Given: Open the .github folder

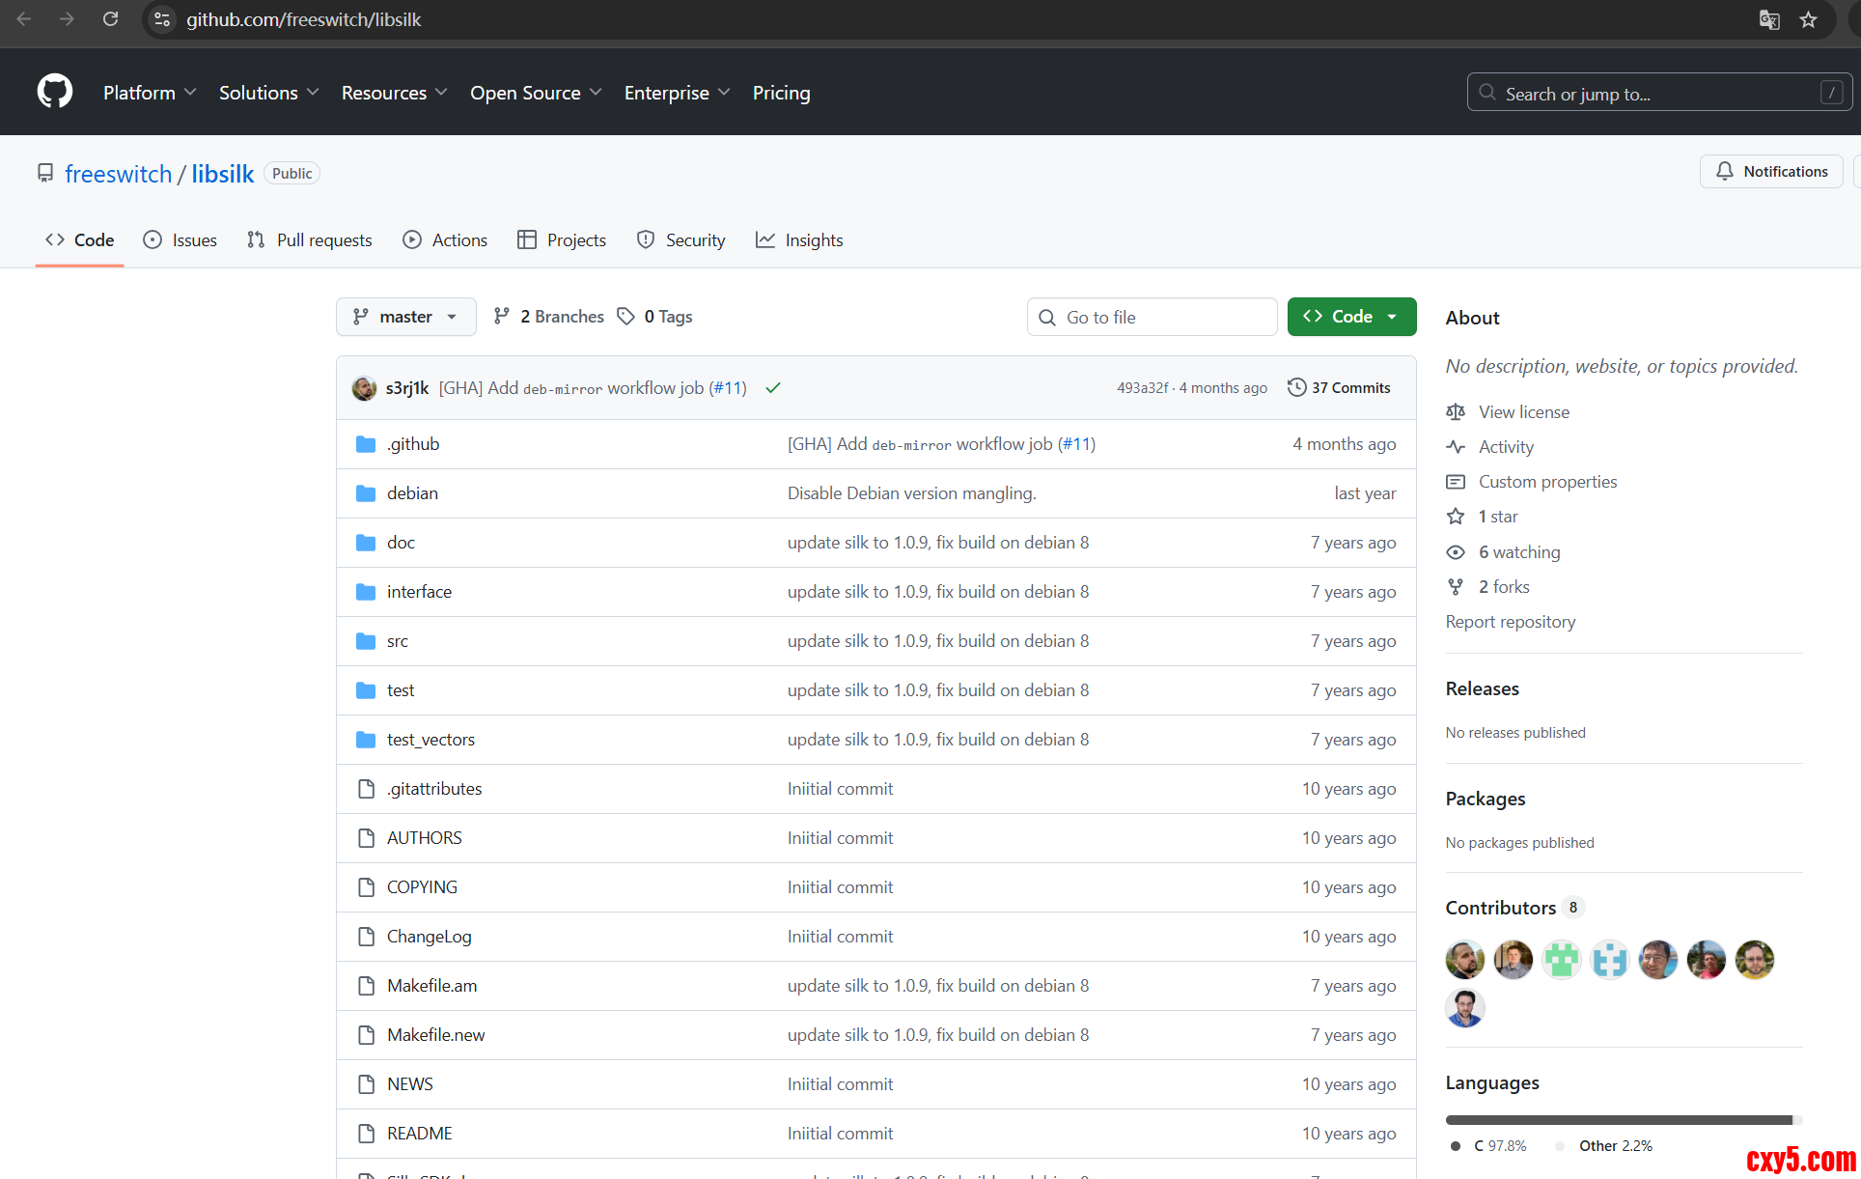Looking at the screenshot, I should pyautogui.click(x=413, y=444).
